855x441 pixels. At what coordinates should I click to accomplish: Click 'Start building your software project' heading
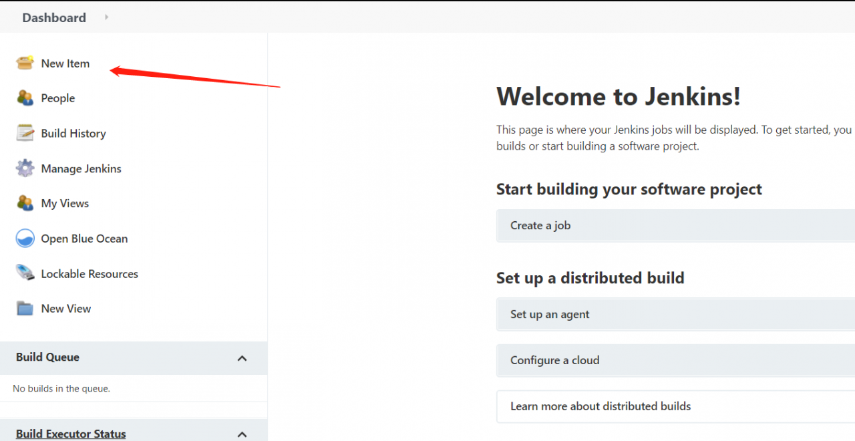click(x=629, y=190)
